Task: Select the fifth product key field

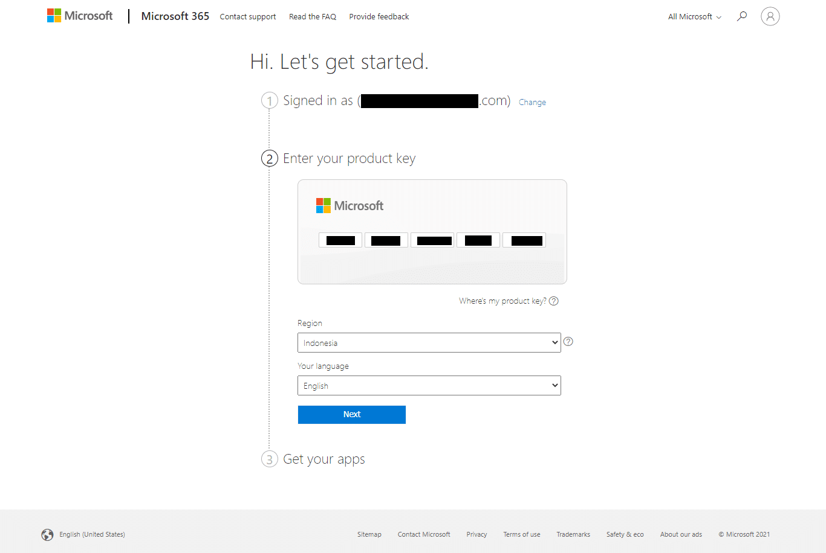Action: 524,240
